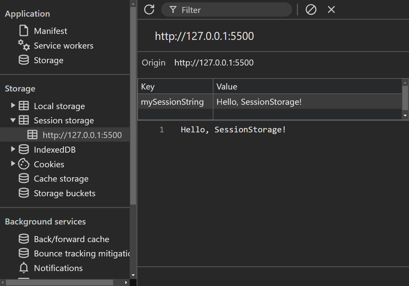409x286 pixels.
Task: Expand the Local storage tree item
Action: [13, 106]
